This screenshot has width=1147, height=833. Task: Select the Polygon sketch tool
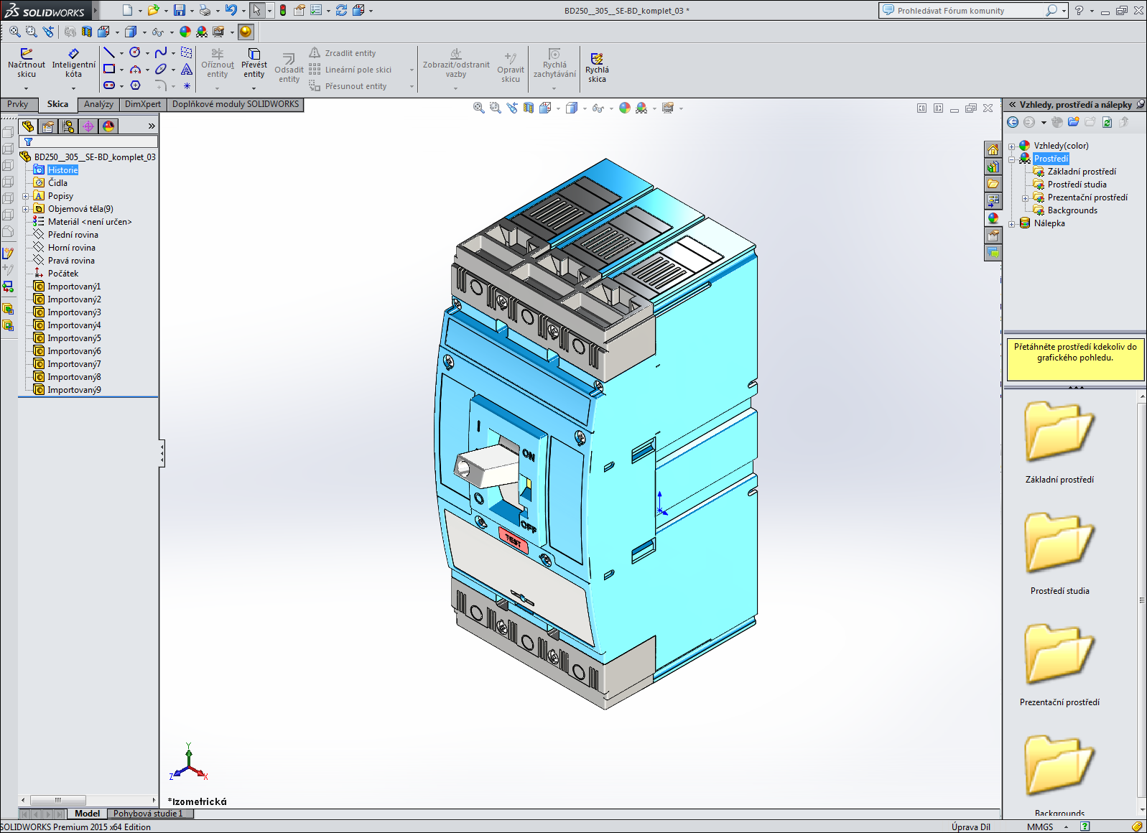coord(135,85)
